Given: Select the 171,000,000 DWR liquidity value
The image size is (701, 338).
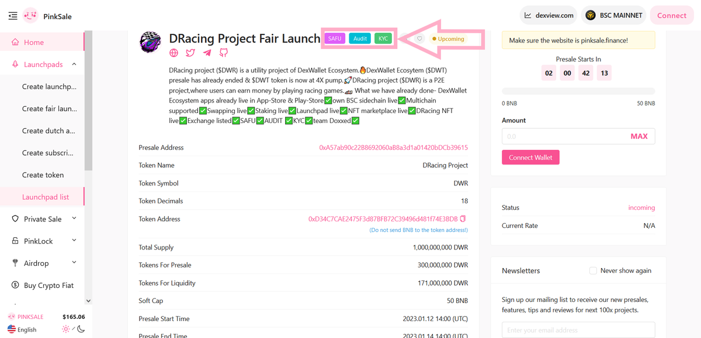Looking at the screenshot, I should [x=443, y=283].
